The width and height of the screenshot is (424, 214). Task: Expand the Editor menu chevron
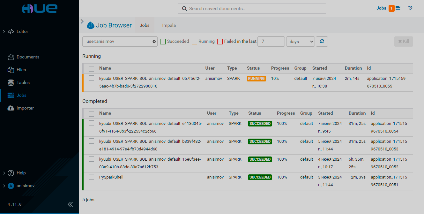tap(4, 32)
